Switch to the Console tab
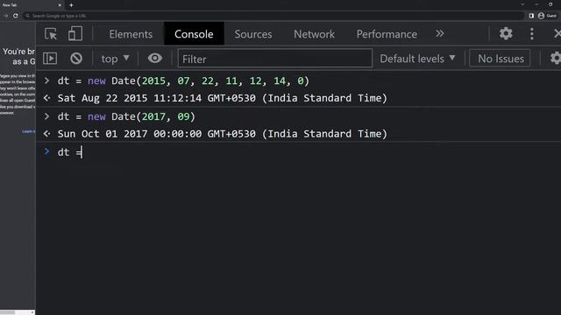This screenshot has height=315, width=561. 194,34
